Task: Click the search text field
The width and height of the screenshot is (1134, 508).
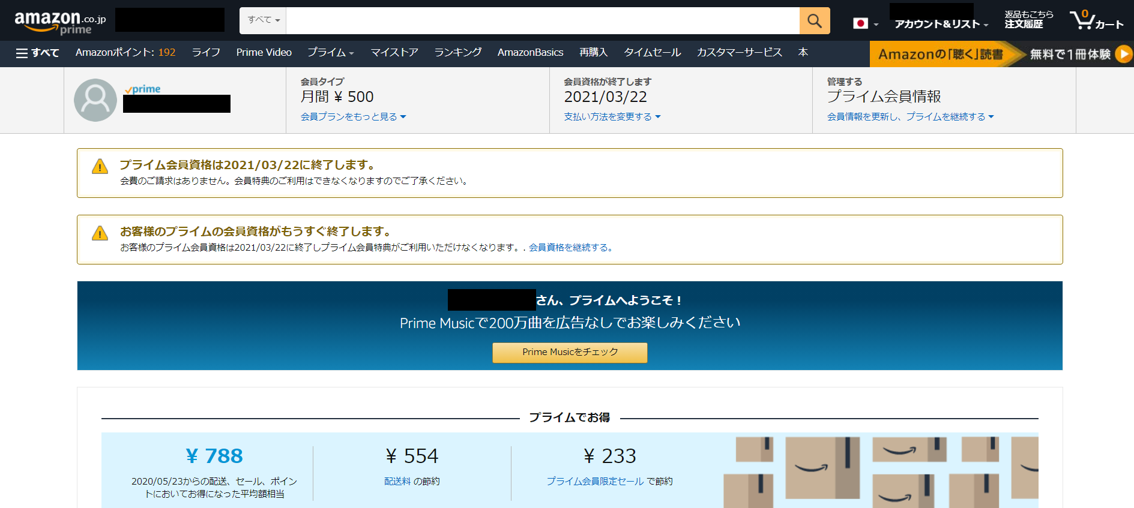Action: (x=543, y=20)
